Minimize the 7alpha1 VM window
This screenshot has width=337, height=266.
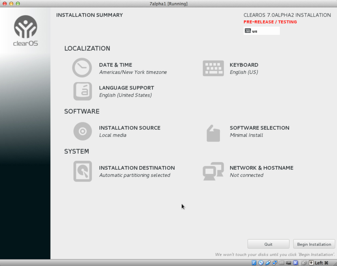[11, 4]
